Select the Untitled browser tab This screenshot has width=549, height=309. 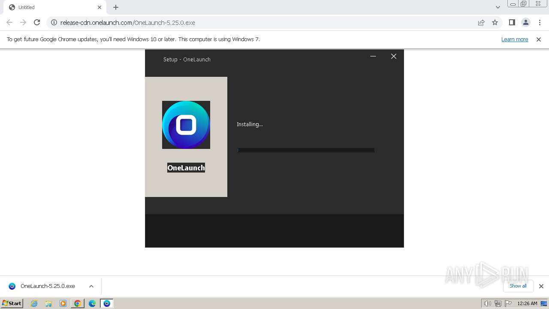(55, 7)
